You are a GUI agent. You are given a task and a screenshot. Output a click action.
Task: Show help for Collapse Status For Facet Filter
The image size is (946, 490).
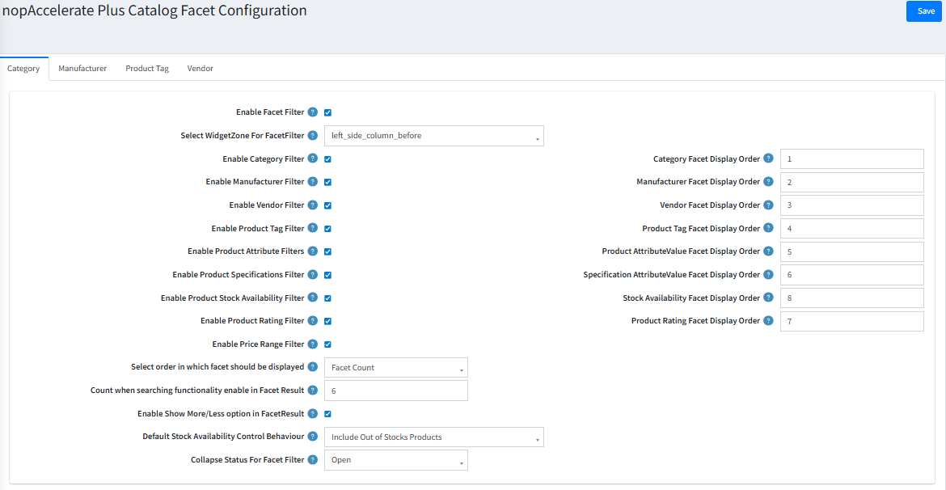[x=314, y=459]
